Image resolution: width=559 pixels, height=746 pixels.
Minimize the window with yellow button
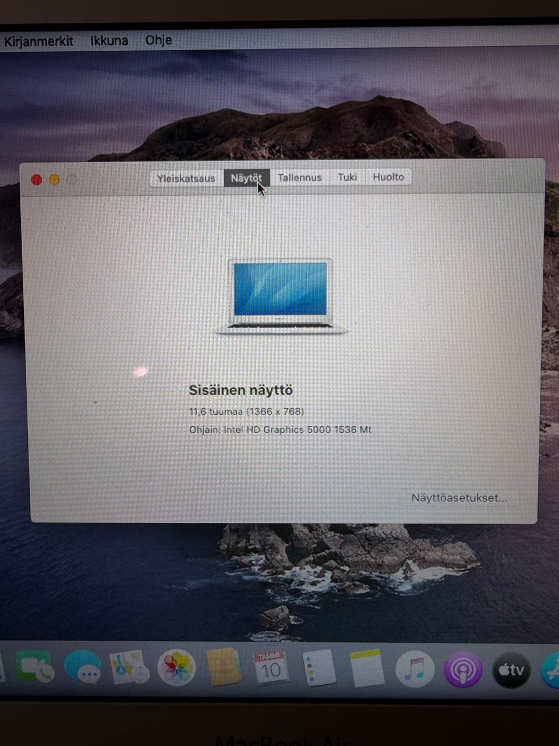[54, 180]
